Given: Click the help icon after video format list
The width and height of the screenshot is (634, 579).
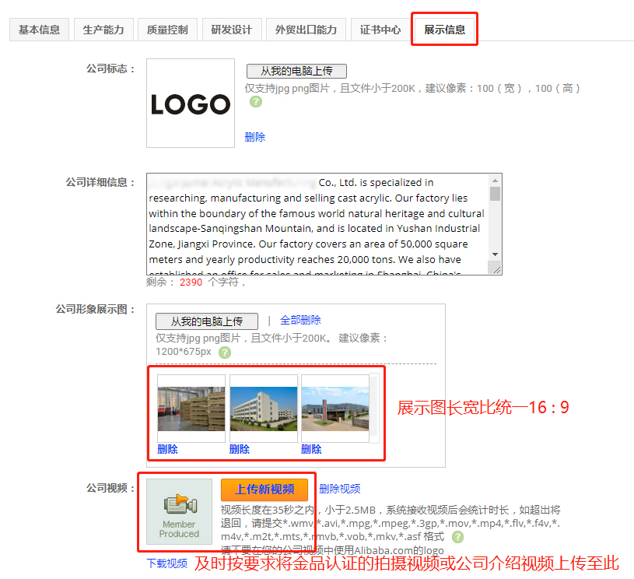Looking at the screenshot, I should pos(457,537).
